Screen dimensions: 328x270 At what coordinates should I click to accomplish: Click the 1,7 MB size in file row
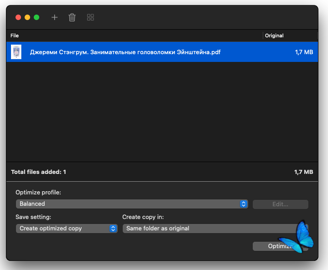pyautogui.click(x=304, y=52)
